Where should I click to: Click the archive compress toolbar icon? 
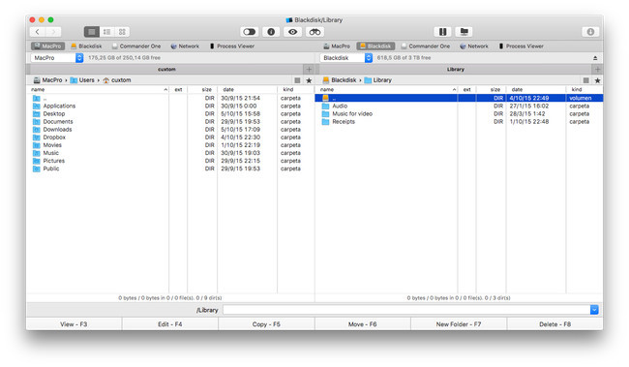pyautogui.click(x=443, y=32)
